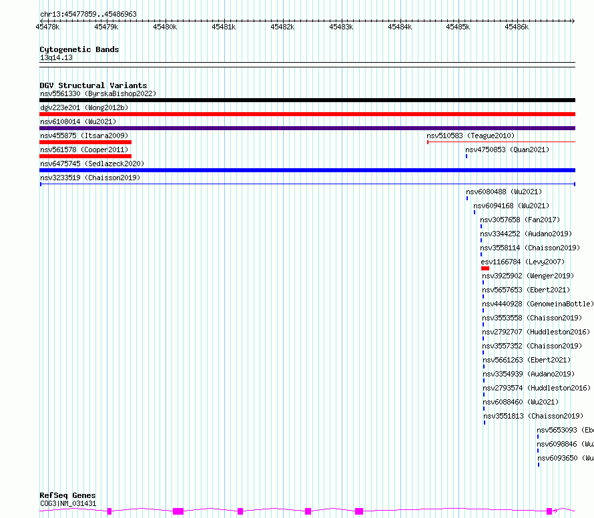Open the nsv3558114 (Chaisson2019) variant
The image size is (594, 518).
point(530,248)
